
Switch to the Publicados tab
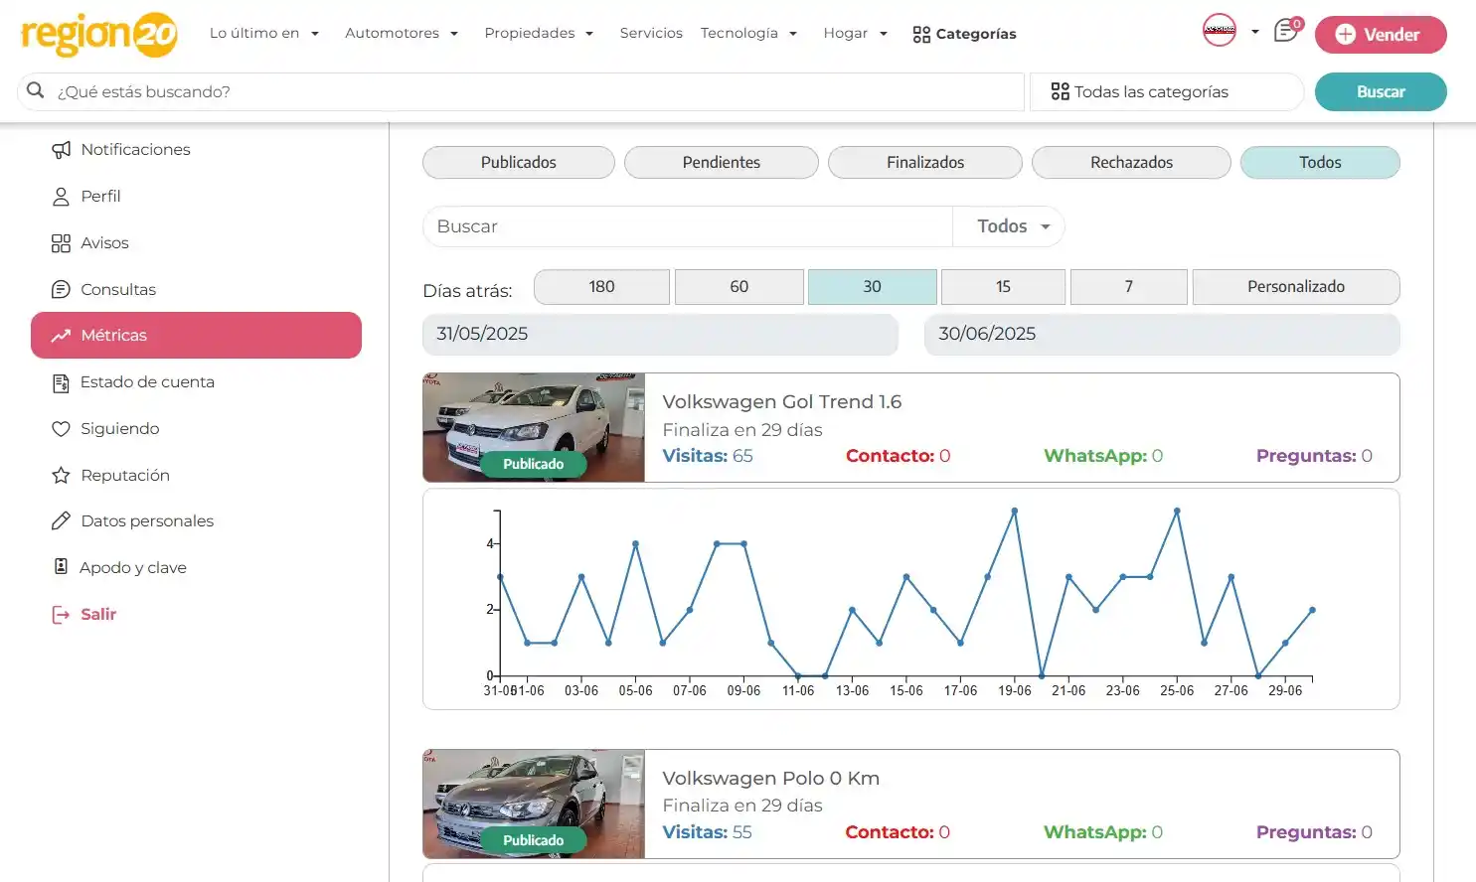click(x=518, y=163)
